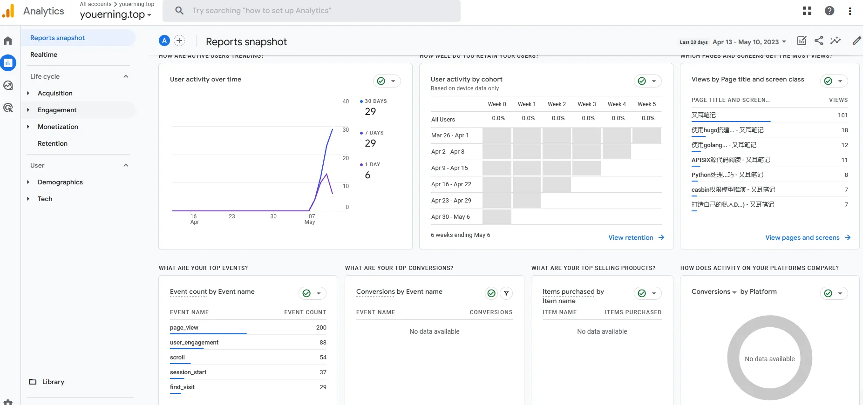The height and width of the screenshot is (405, 863).
Task: Click the page_view event row
Action: pos(248,328)
